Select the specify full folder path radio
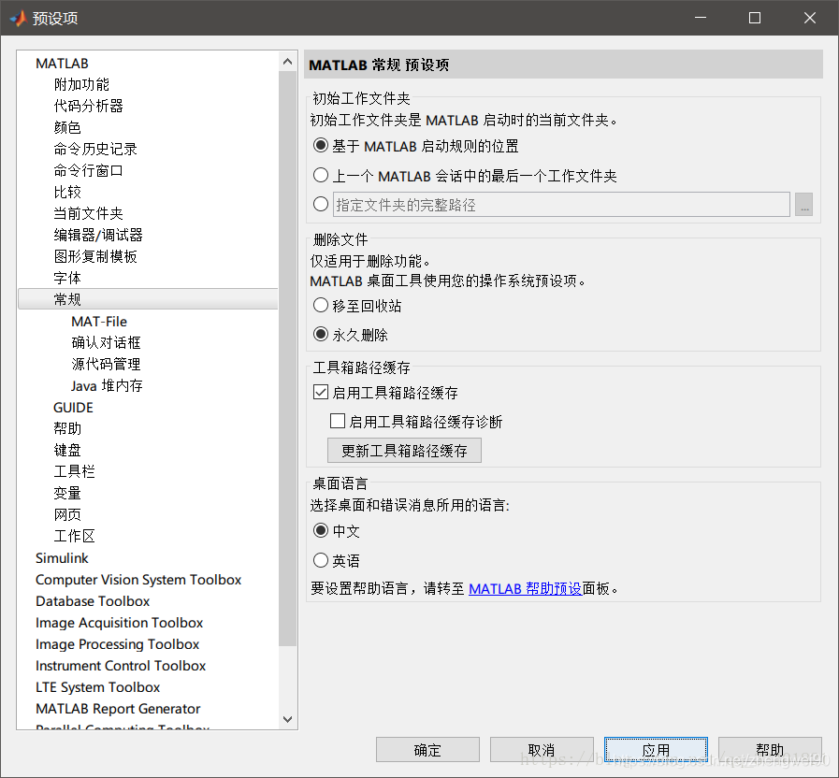The height and width of the screenshot is (778, 839). point(321,204)
